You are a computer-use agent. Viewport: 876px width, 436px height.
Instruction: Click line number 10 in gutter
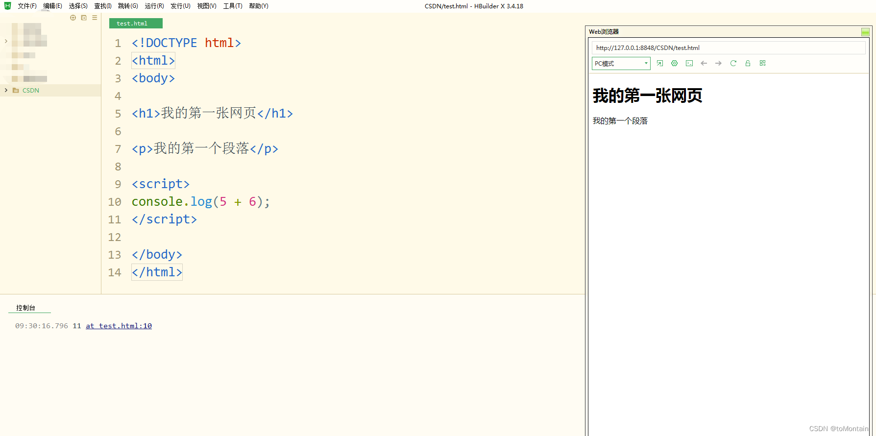pos(115,202)
